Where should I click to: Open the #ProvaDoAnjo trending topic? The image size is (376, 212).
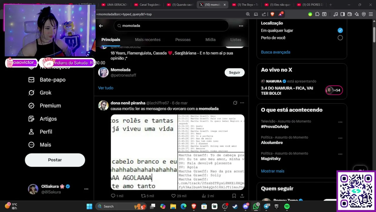coord(275,127)
